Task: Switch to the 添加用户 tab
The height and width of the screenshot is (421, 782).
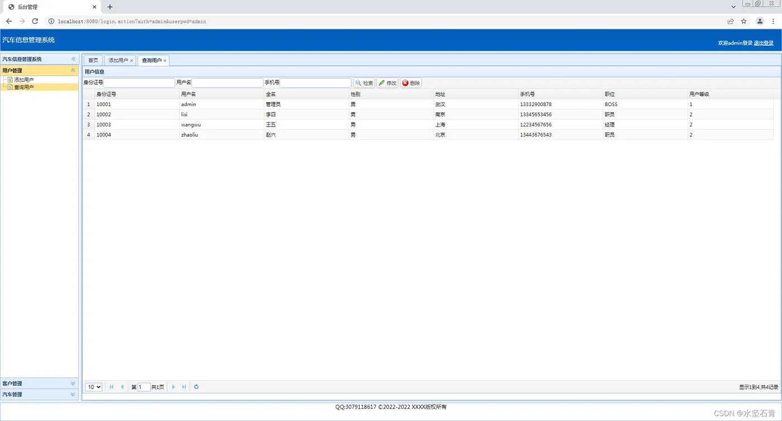Action: coord(118,60)
